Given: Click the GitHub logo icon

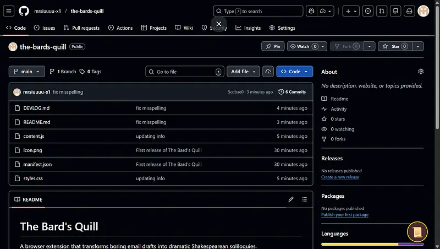Looking at the screenshot, I should point(24,11).
